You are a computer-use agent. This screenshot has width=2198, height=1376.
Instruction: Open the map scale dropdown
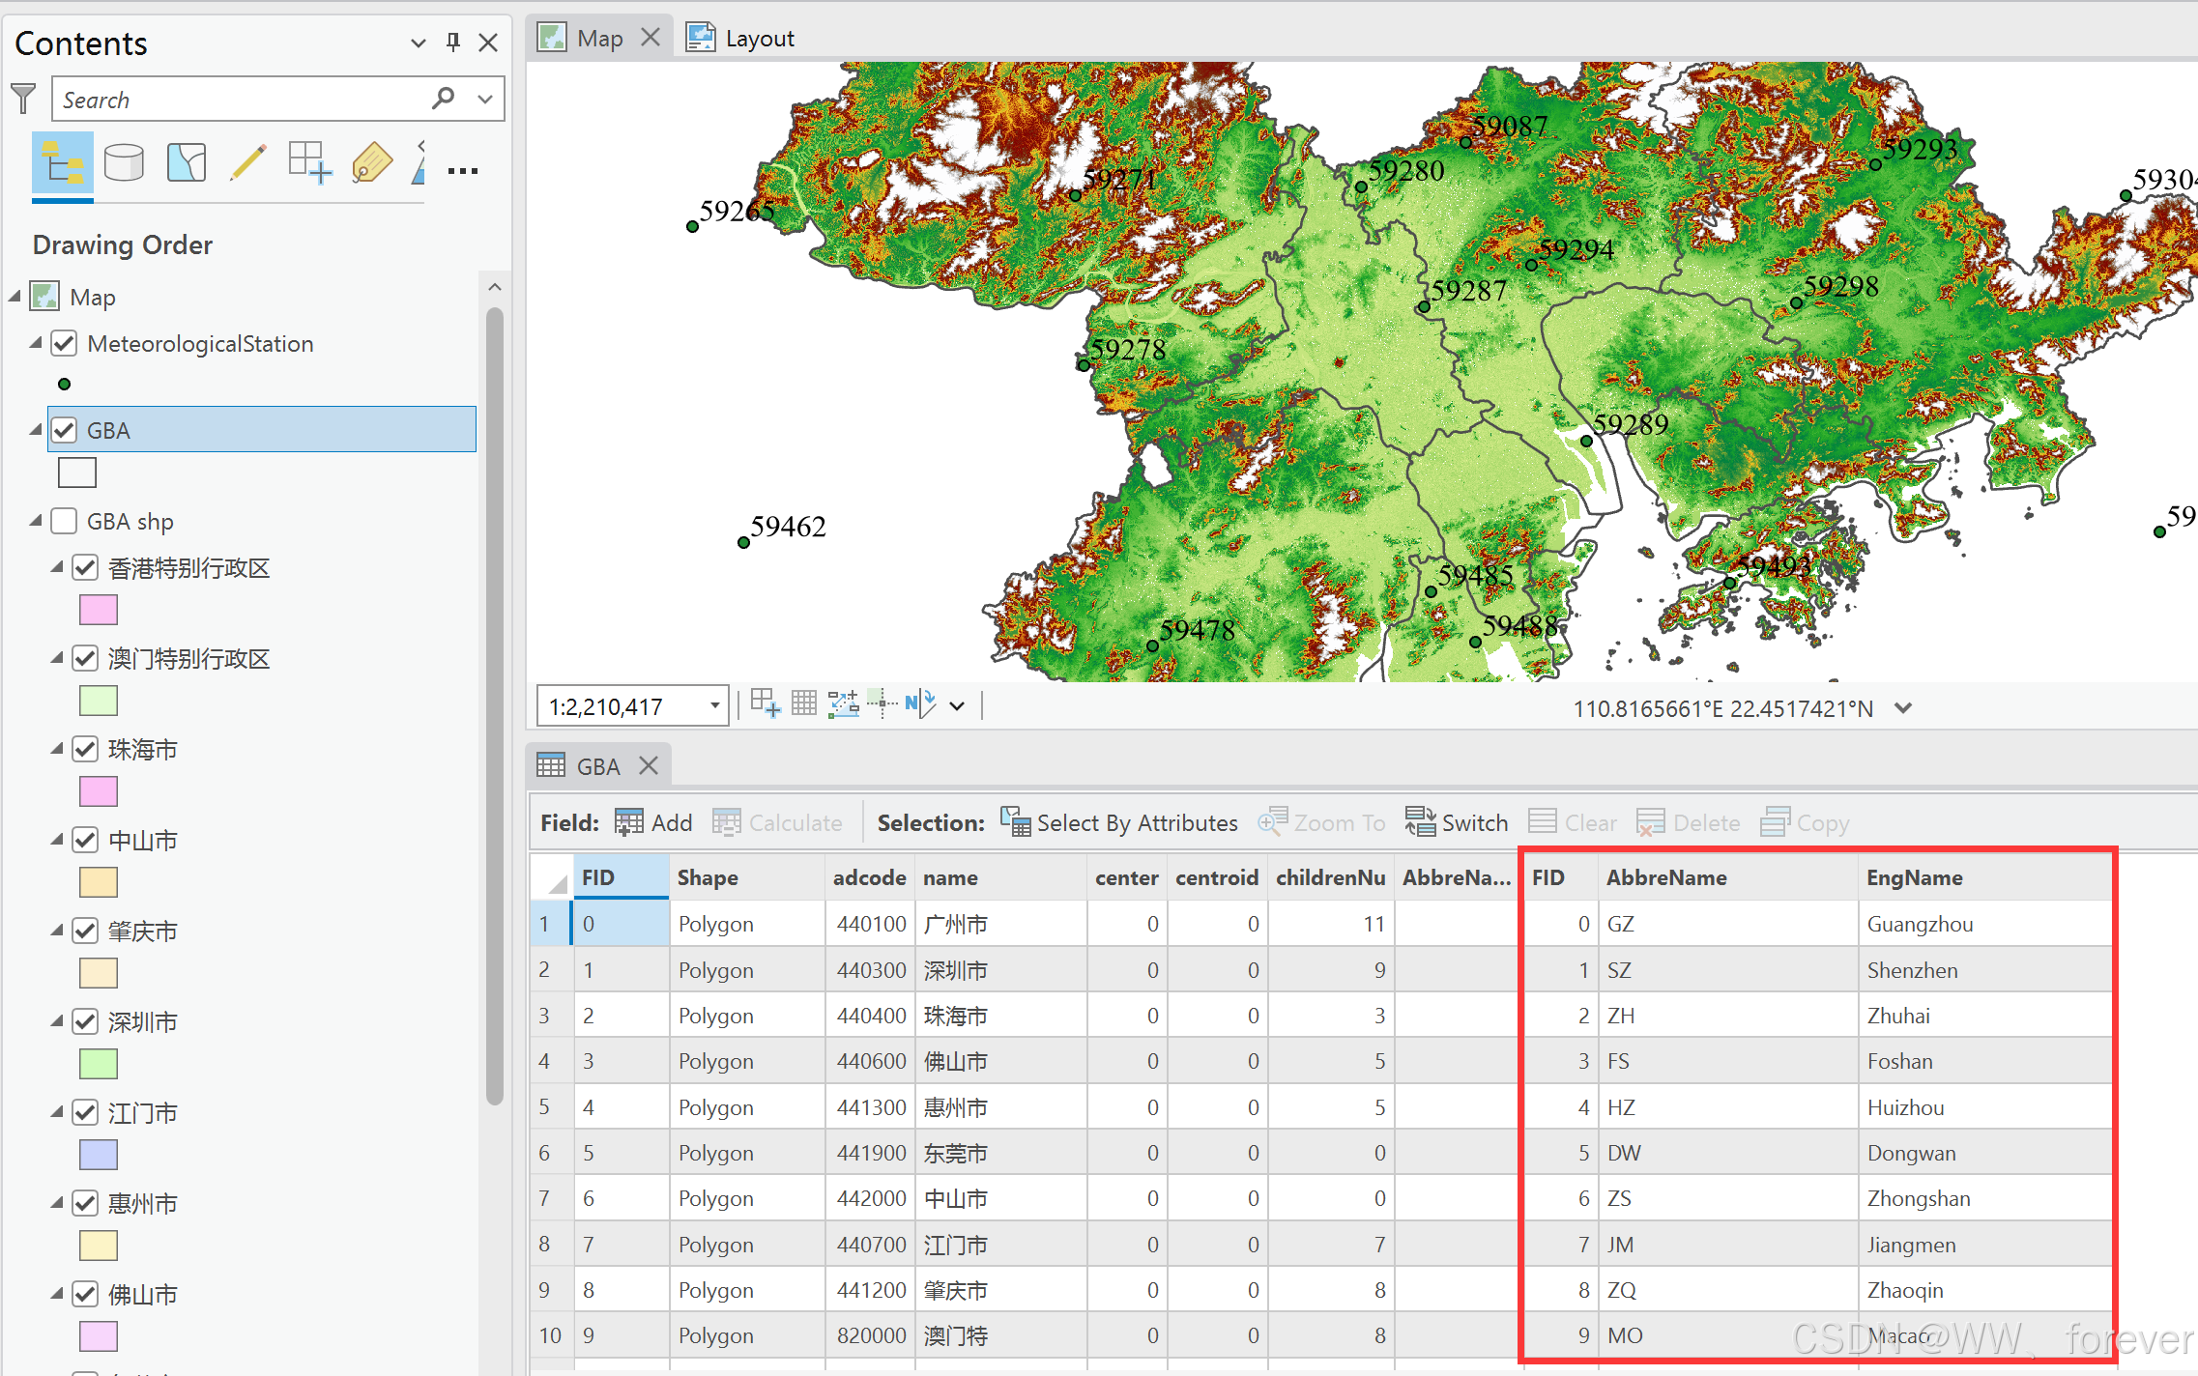(x=714, y=705)
